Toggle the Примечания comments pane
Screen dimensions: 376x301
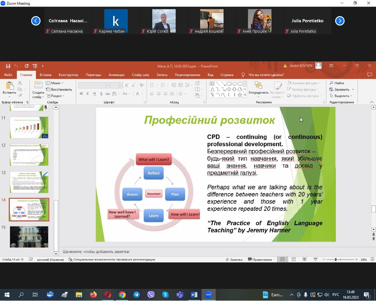(259, 260)
